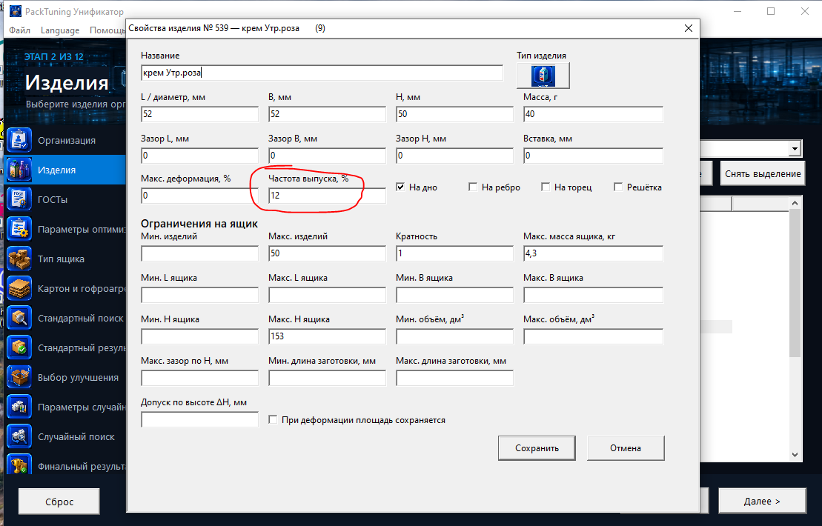
Task: Open the Файл menu
Action: 19,30
